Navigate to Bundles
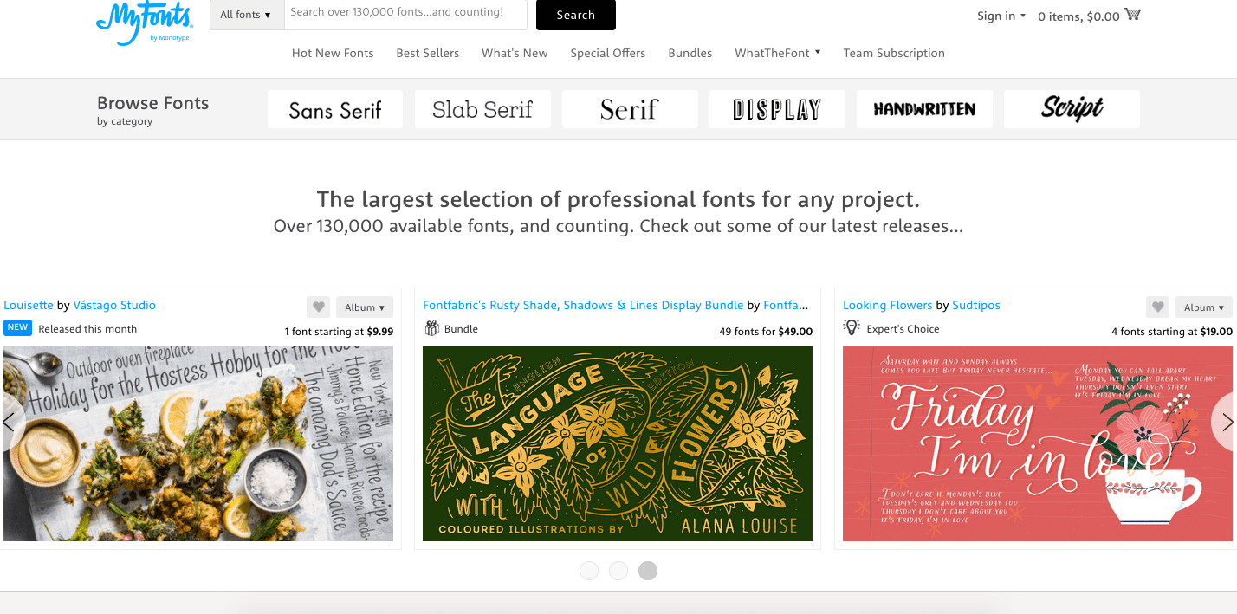The width and height of the screenshot is (1237, 614). point(690,53)
